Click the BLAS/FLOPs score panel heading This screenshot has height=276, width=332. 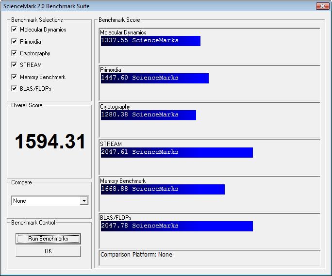tap(116, 218)
